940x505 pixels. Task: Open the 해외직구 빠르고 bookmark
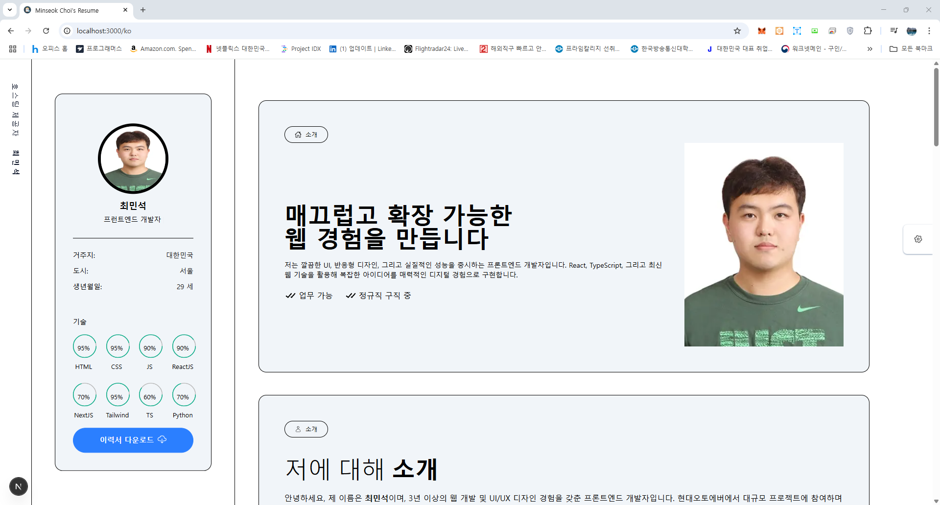(513, 49)
